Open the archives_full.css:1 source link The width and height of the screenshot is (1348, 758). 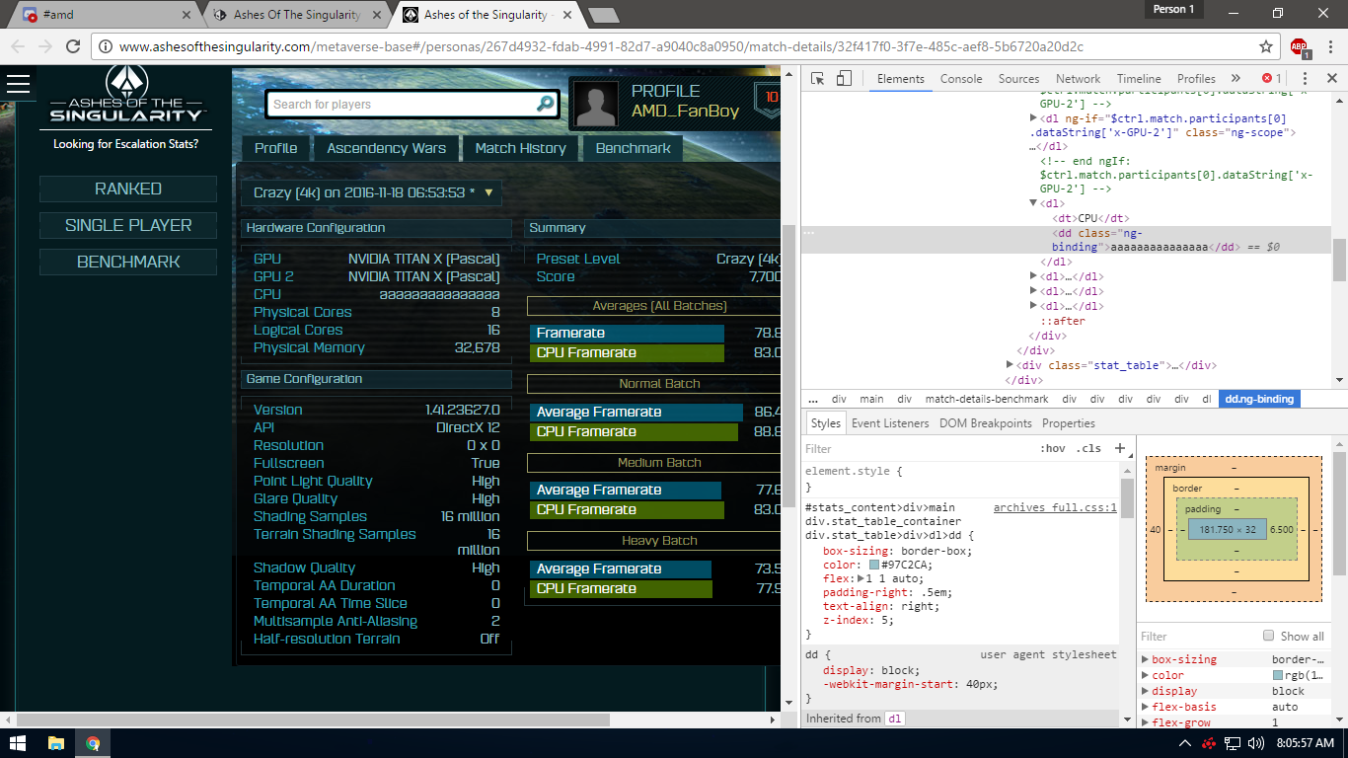[x=1055, y=507]
